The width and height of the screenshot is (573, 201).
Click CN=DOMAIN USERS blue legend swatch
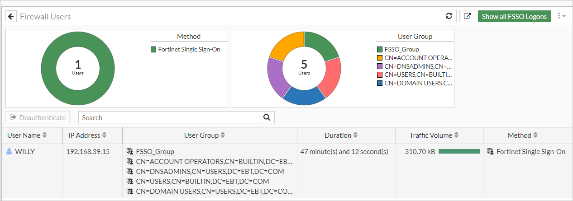[x=379, y=83]
